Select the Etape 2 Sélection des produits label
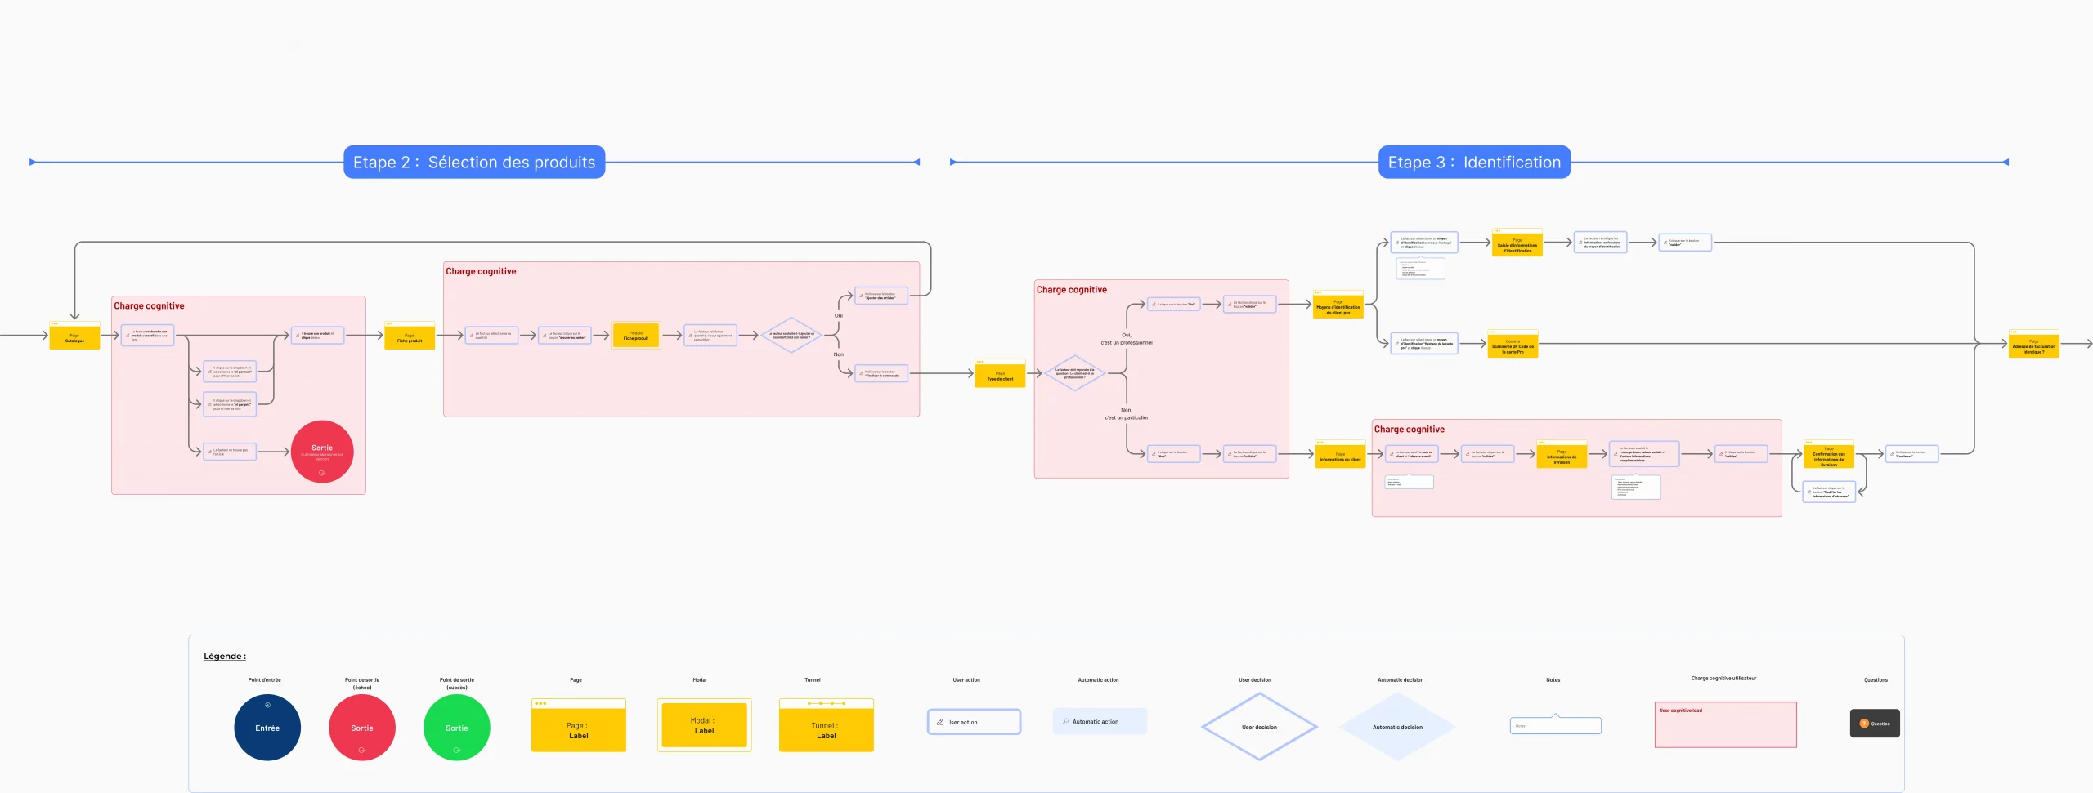This screenshot has height=793, width=2093. tap(474, 162)
